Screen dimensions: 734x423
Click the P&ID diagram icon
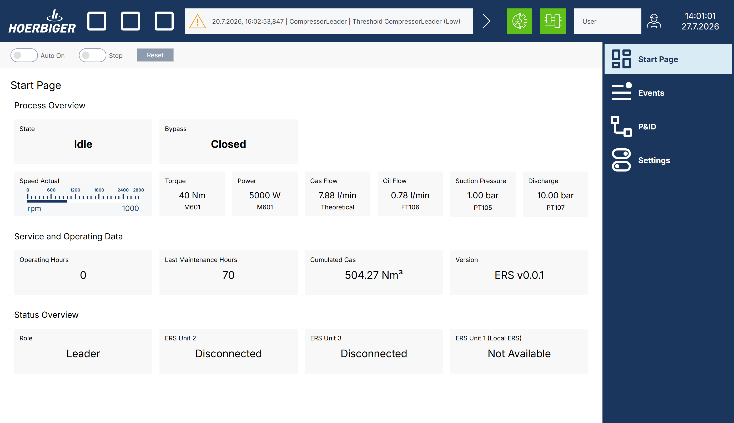(621, 126)
